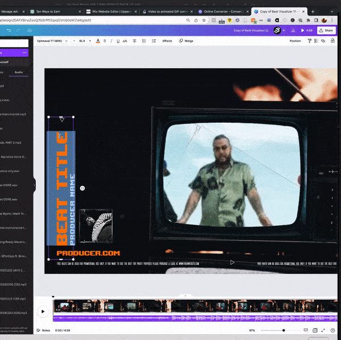Open the help question mark icon
The height and width of the screenshot is (340, 341).
coord(332,330)
